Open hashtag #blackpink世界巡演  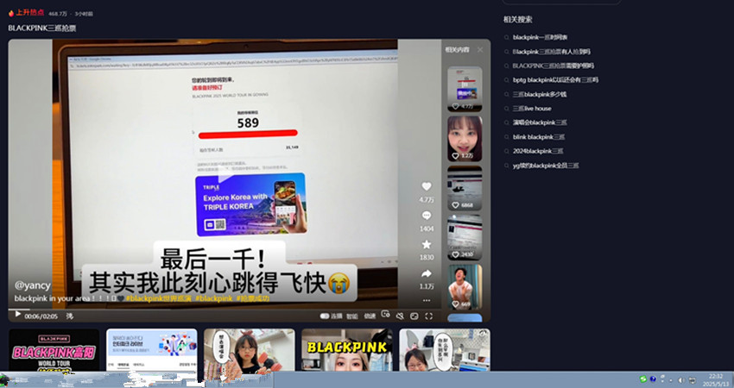(159, 298)
